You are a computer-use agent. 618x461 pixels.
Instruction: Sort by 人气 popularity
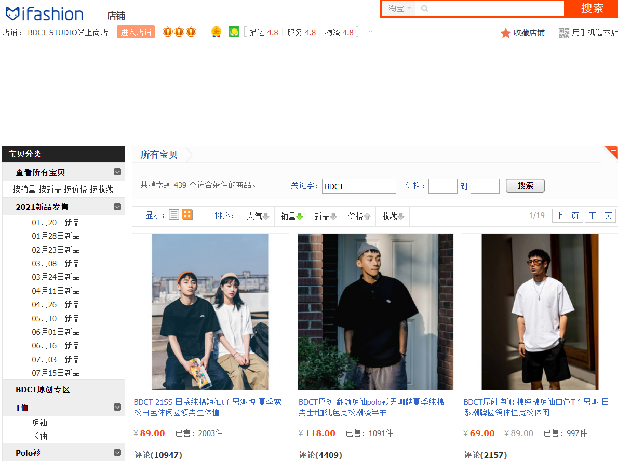click(x=258, y=216)
